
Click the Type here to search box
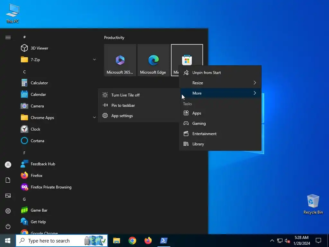62,241
